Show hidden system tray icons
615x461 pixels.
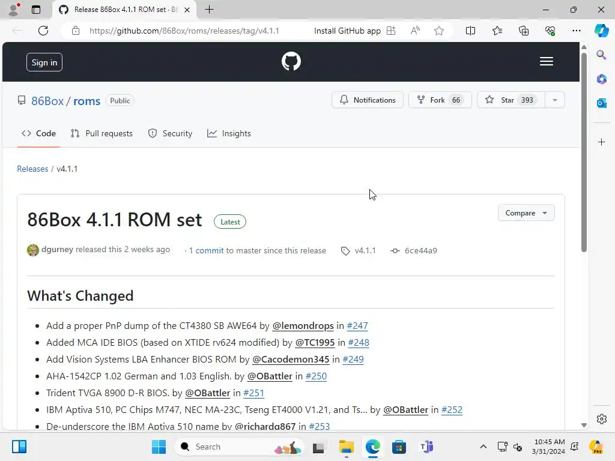click(483, 447)
